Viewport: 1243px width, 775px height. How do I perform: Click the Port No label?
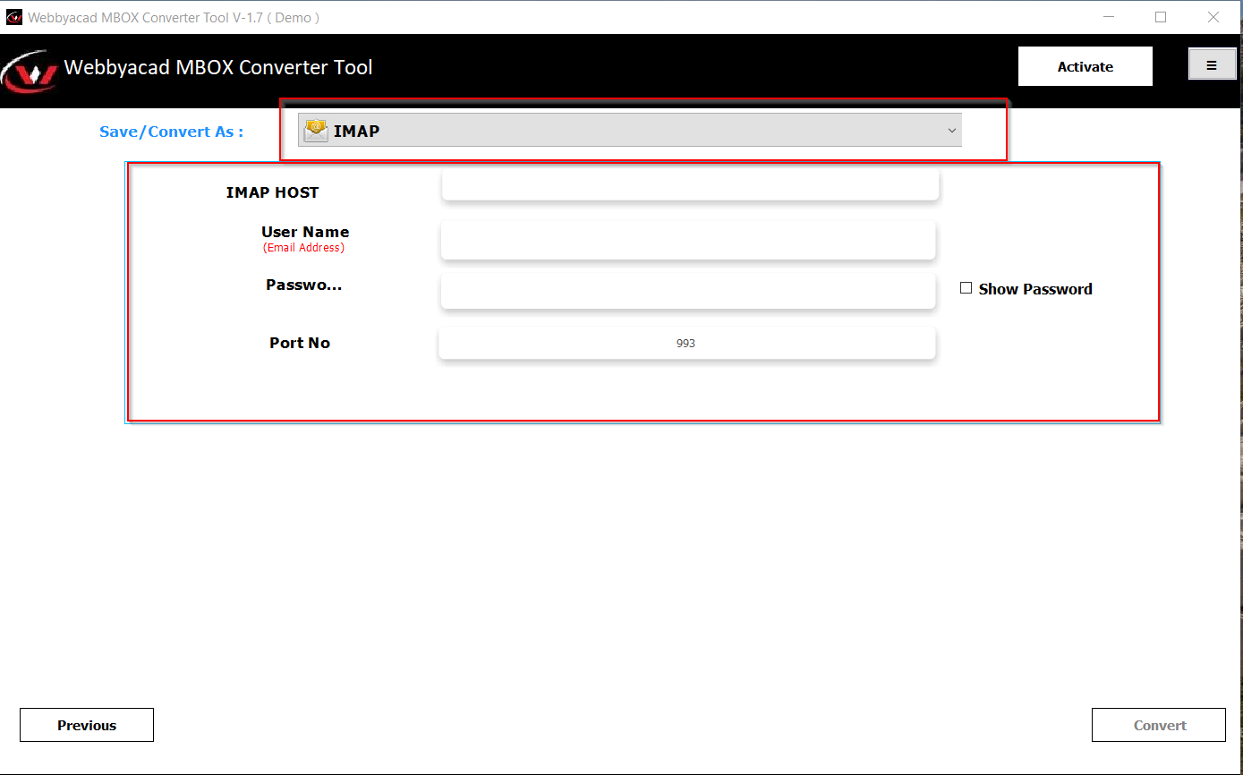(x=300, y=343)
